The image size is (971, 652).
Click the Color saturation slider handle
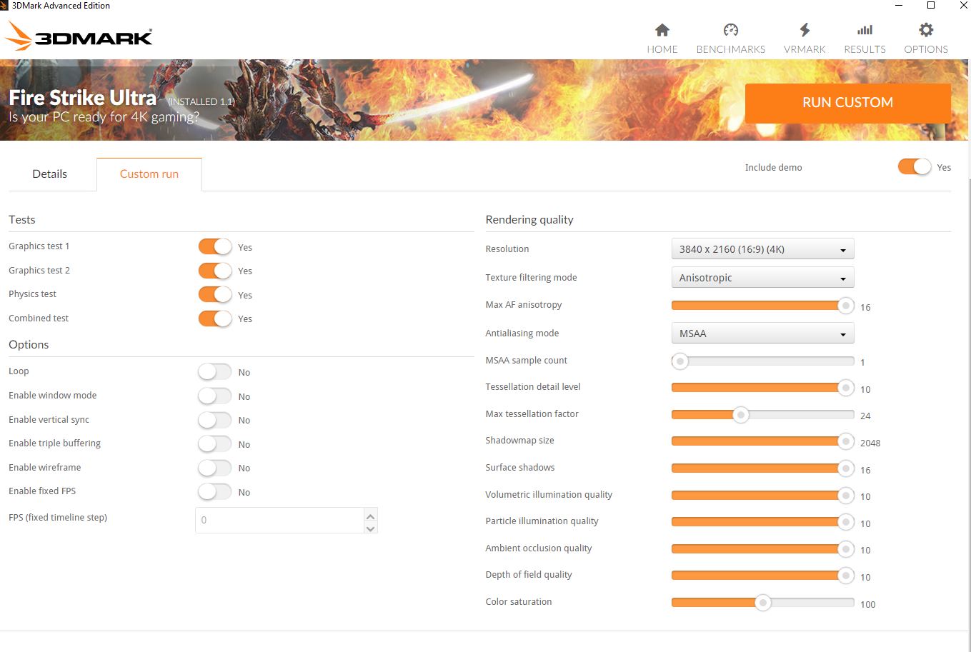[763, 603]
